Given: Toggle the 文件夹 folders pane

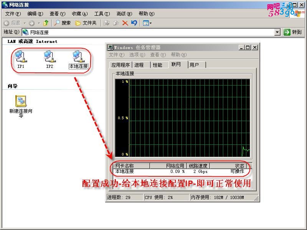Looking at the screenshot, I should (x=86, y=23).
